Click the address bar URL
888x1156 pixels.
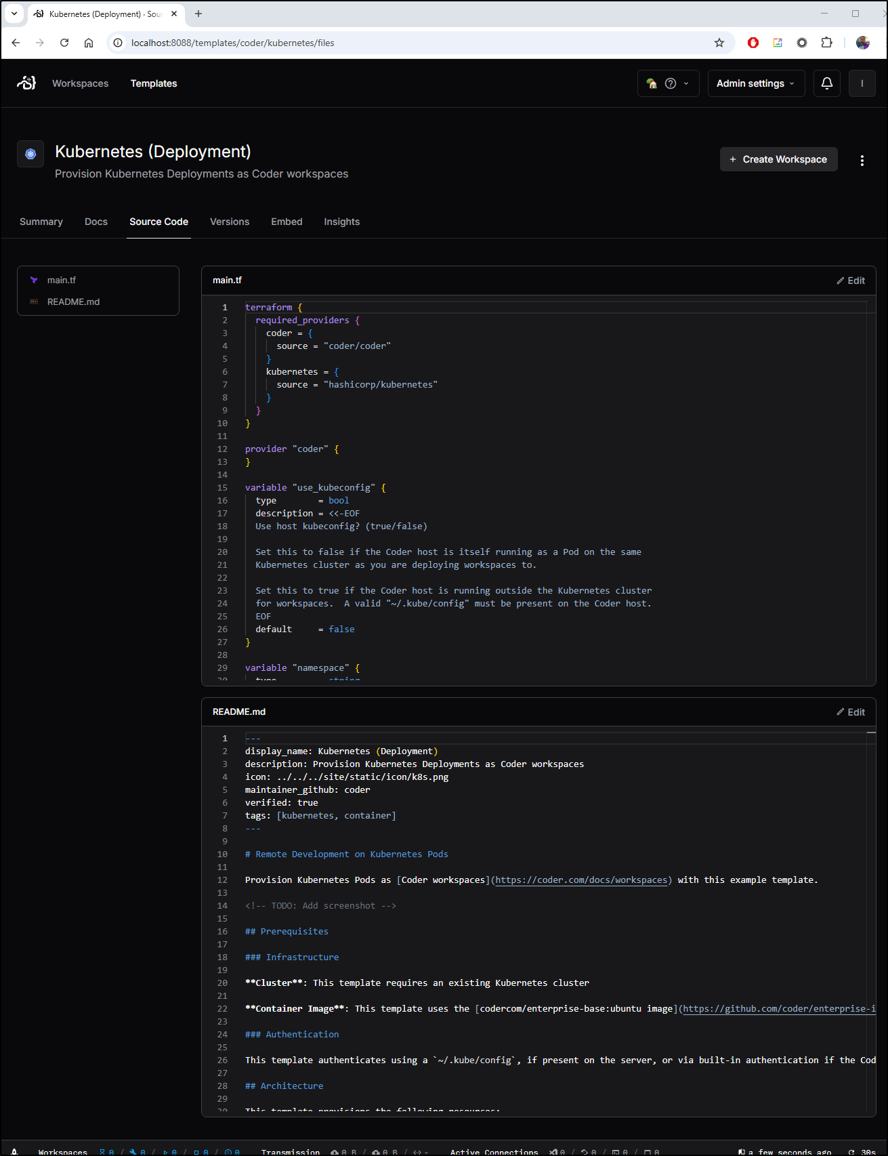(x=233, y=43)
